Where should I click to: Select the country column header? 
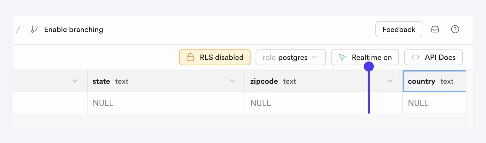434,81
